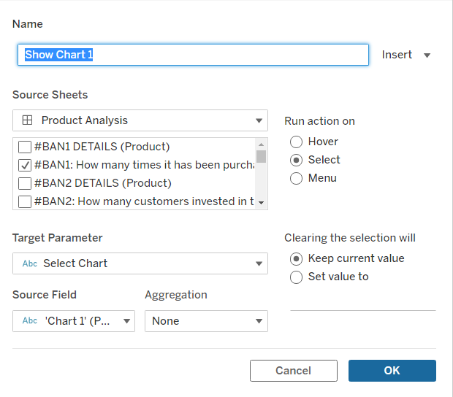This screenshot has width=453, height=397.
Task: Click the Abc icon in Source Field
Action: pyautogui.click(x=30, y=321)
